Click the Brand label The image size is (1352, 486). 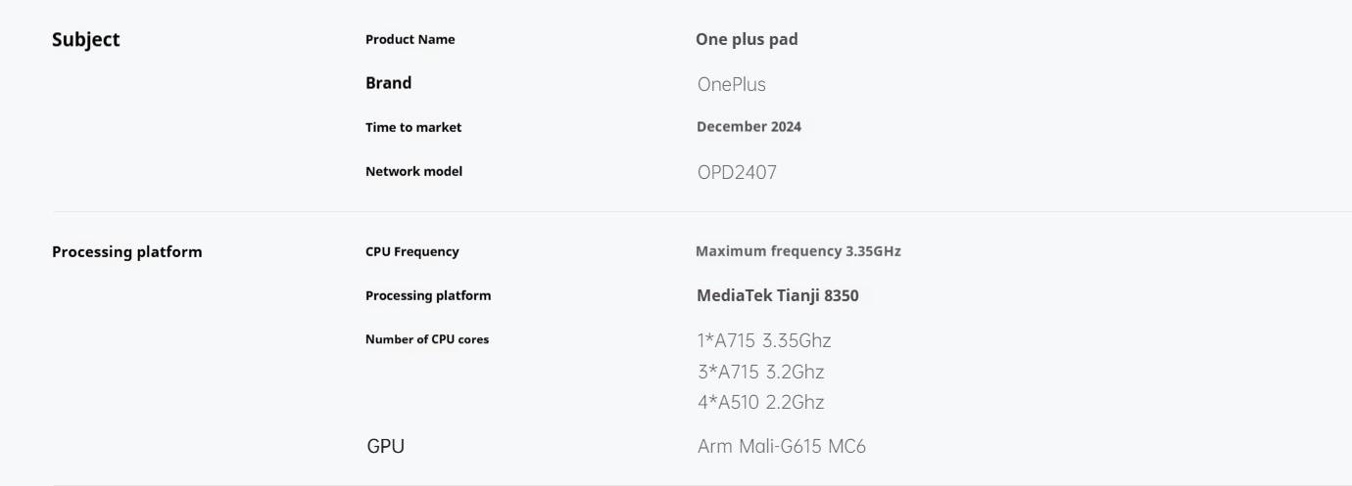click(388, 83)
